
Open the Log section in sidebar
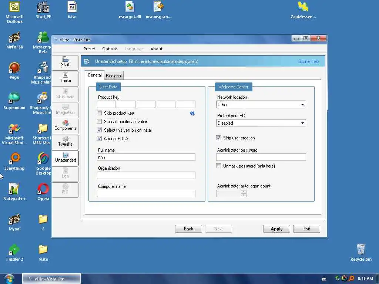click(65, 173)
